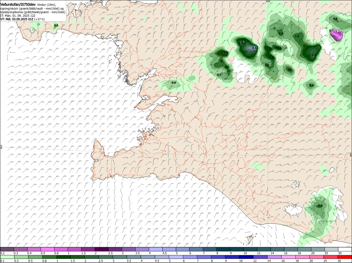
Task: Click the 1.6 precipitation value on the map
Action: [268, 48]
